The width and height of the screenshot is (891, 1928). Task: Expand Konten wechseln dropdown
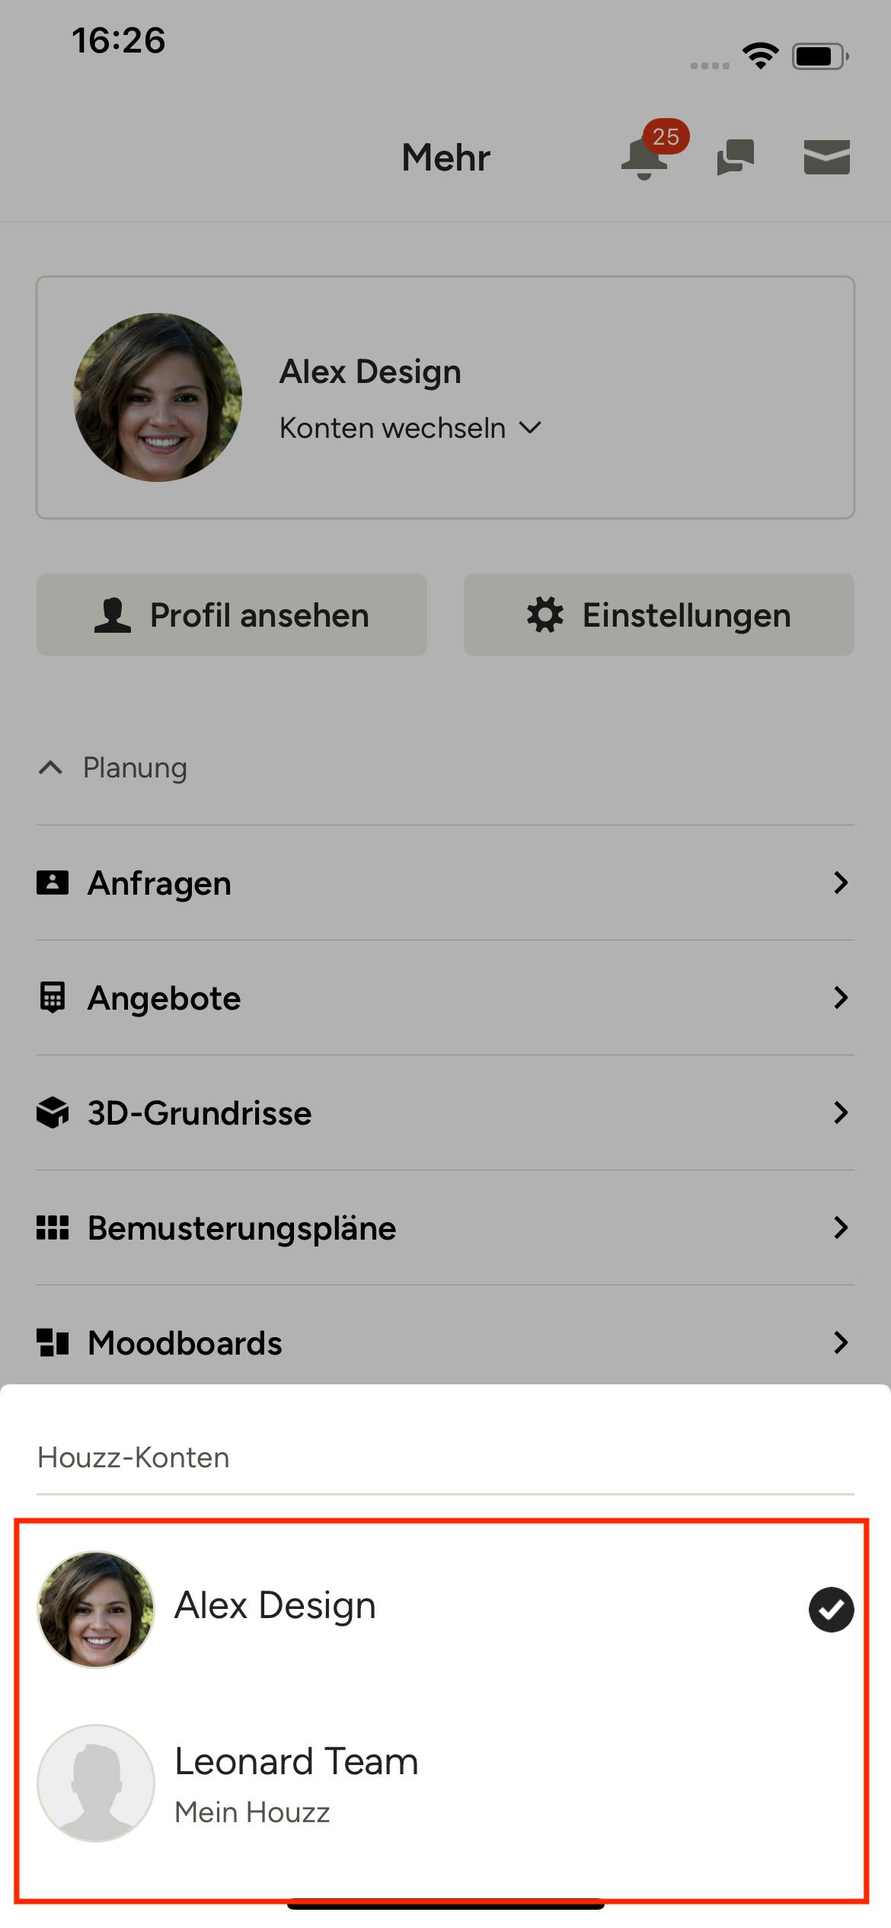pyautogui.click(x=410, y=428)
